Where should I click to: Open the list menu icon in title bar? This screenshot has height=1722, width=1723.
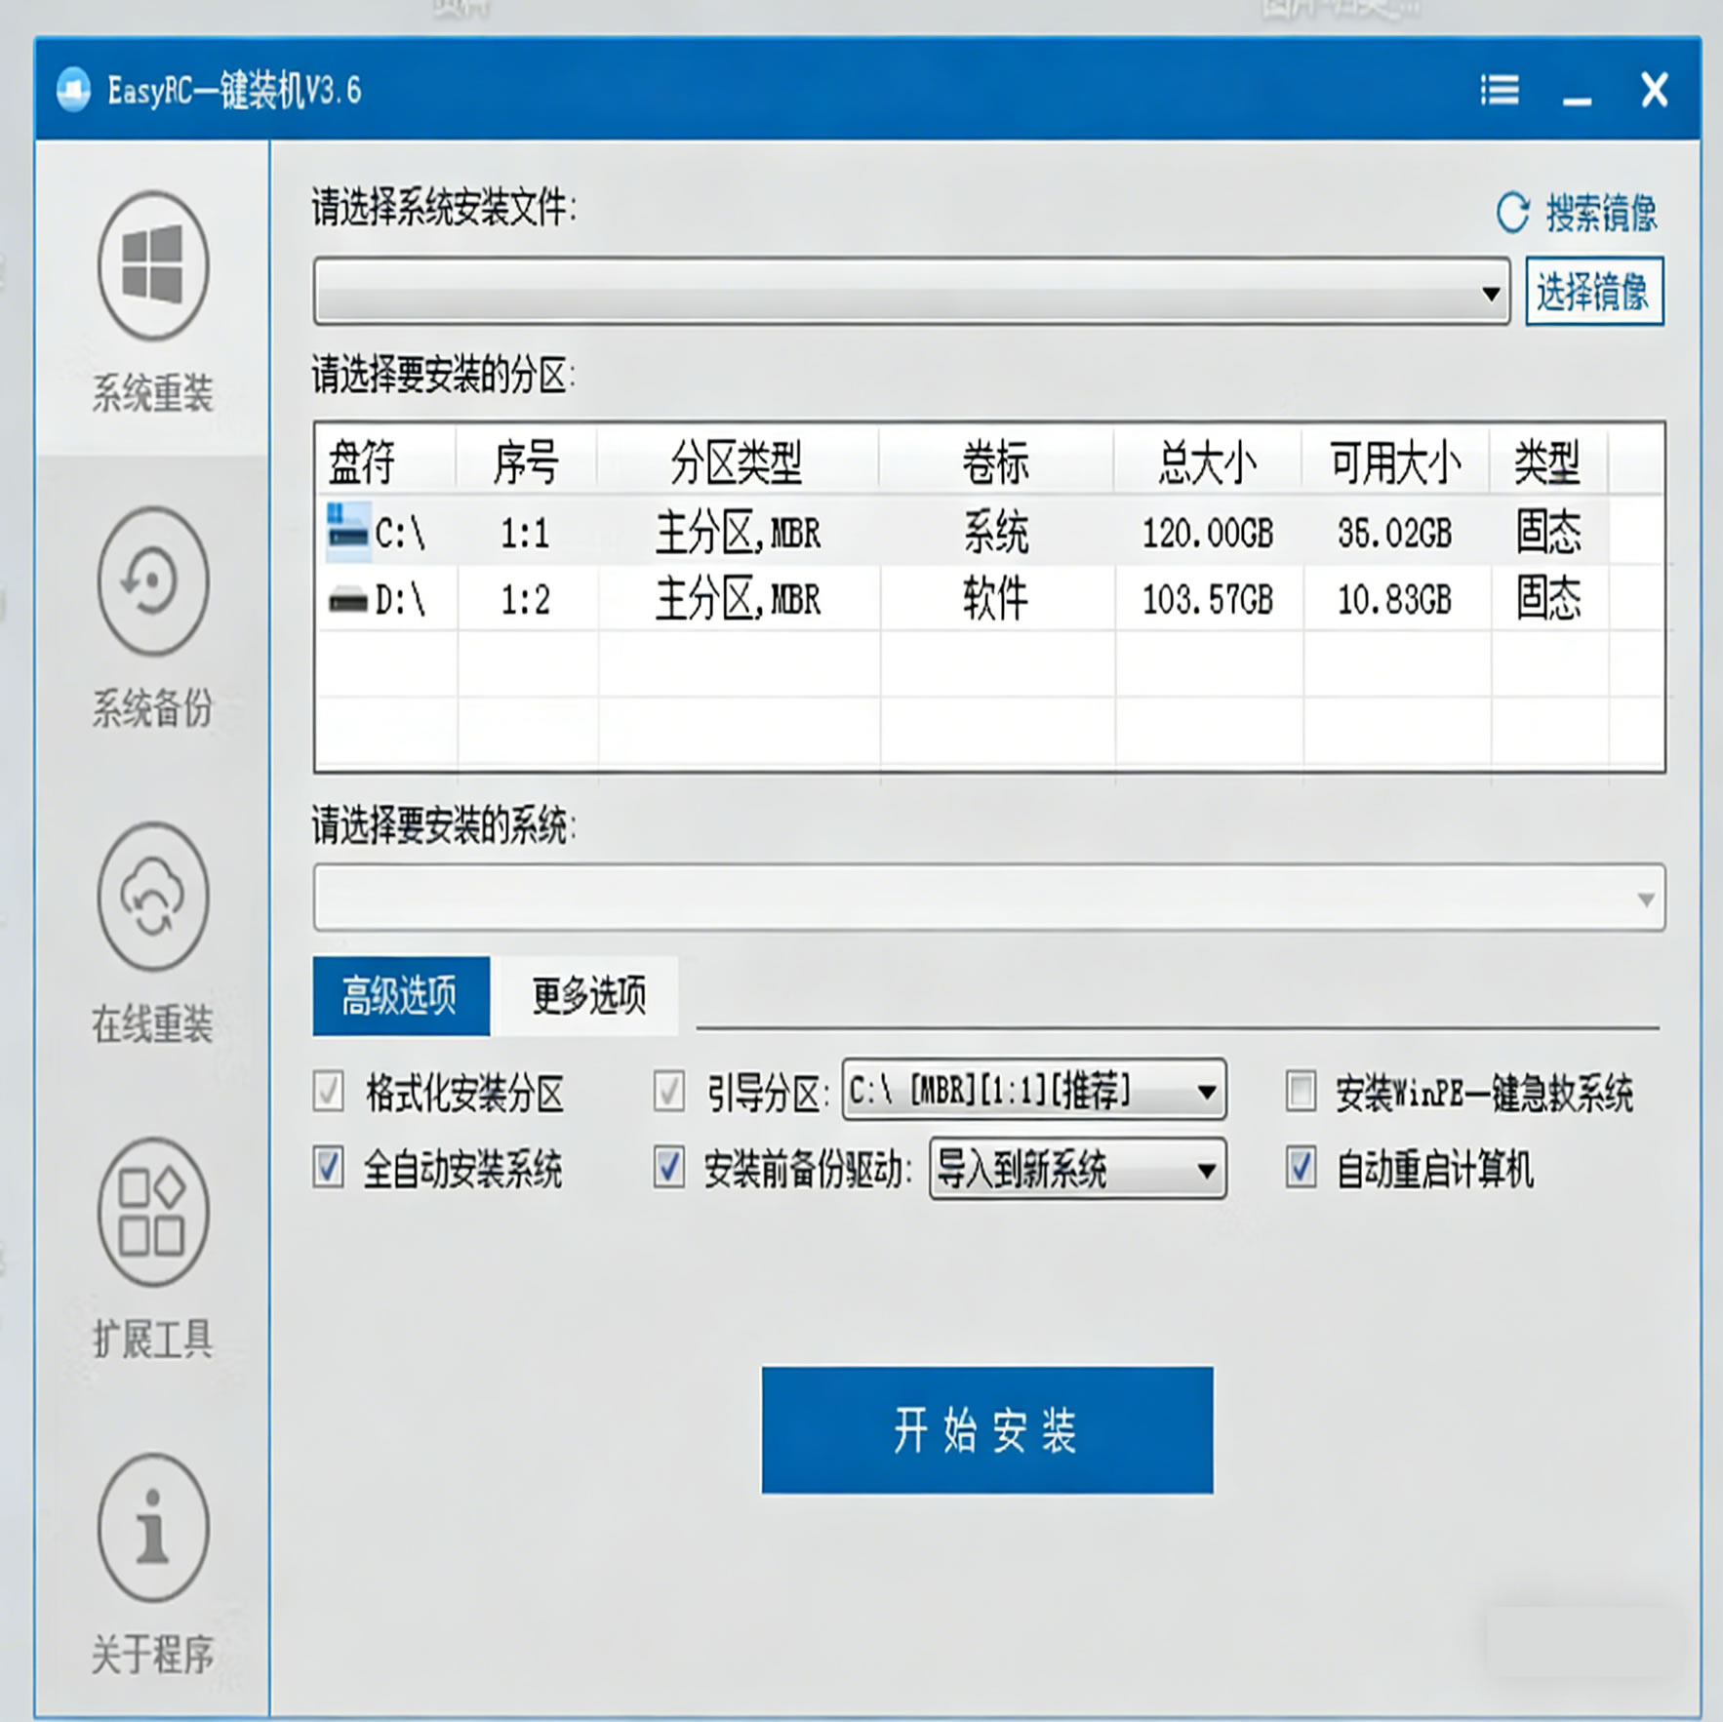click(x=1500, y=91)
